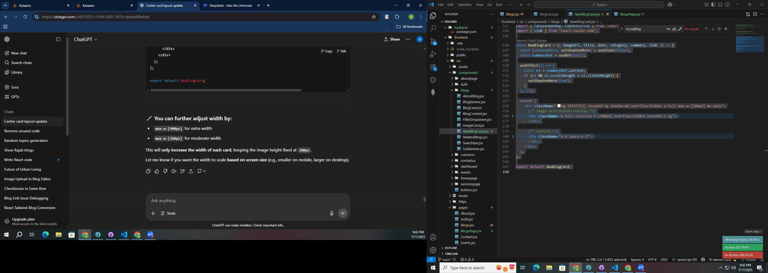Toggle the Secondary Side Bar in VS Code

[727, 5]
